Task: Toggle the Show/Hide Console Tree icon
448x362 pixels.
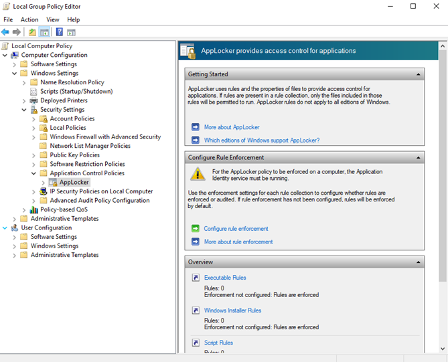Action: [x=44, y=32]
